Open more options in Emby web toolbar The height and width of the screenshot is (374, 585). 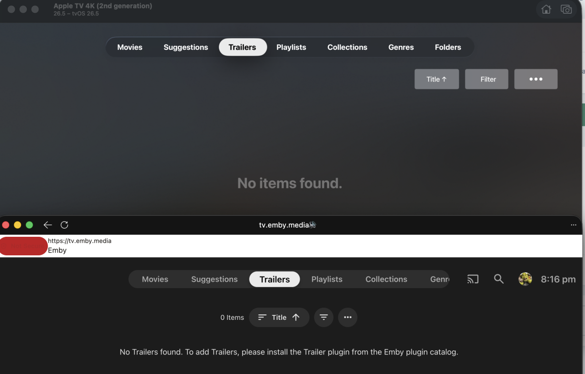coord(348,317)
